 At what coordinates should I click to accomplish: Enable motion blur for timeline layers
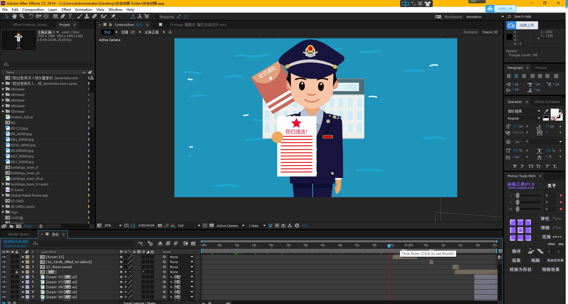coord(176,243)
